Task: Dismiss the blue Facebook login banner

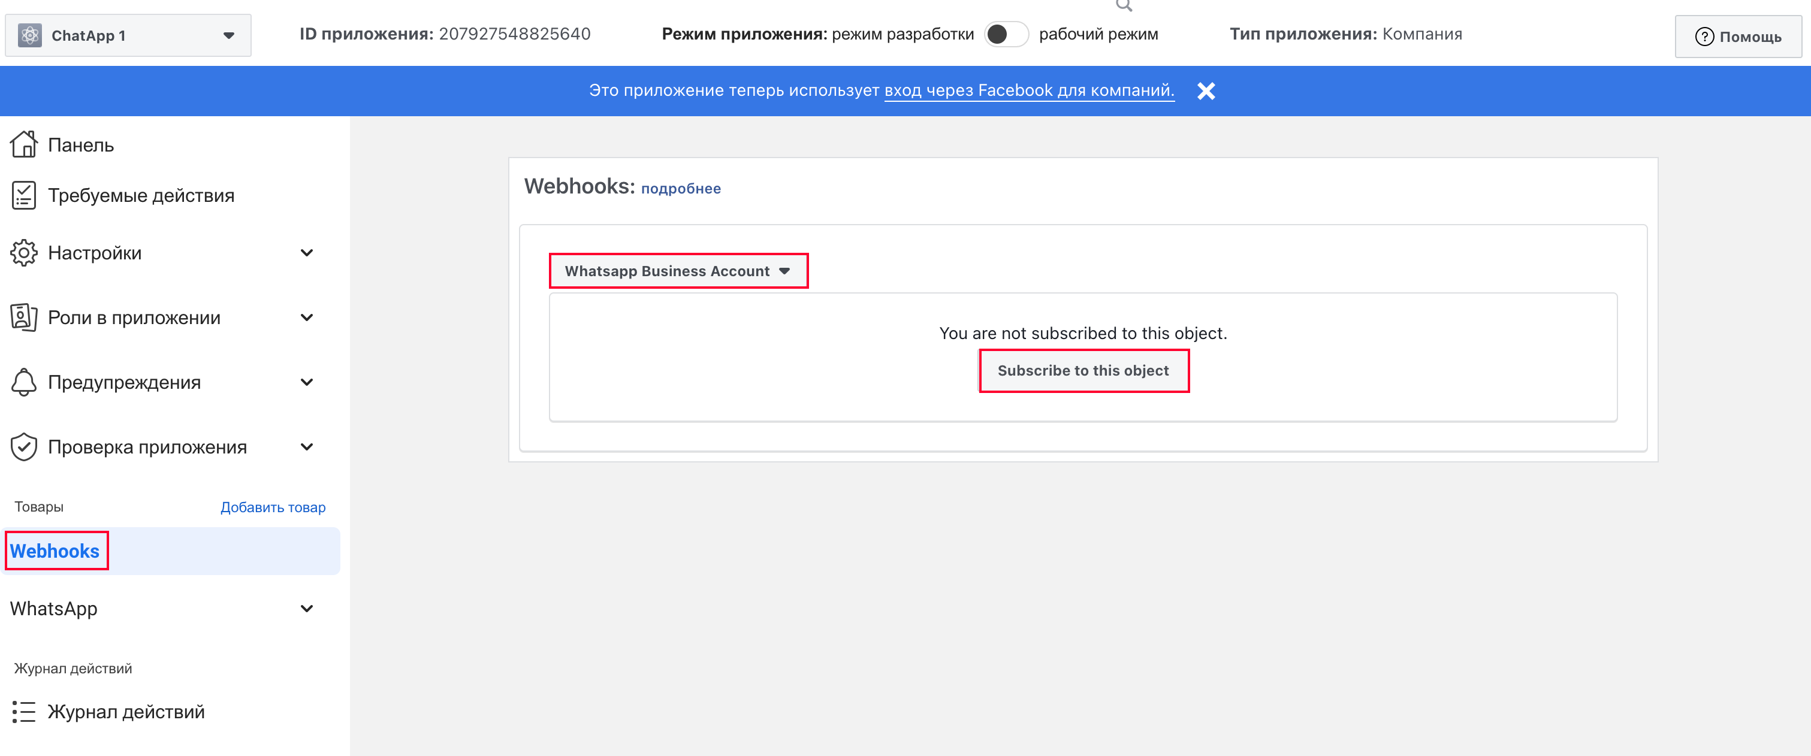Action: pos(1206,91)
